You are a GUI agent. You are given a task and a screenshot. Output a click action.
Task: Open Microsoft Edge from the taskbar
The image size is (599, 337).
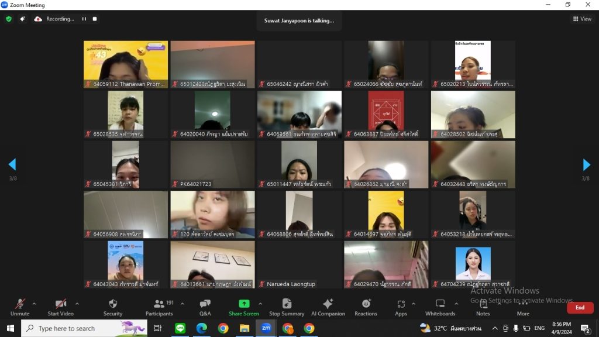pyautogui.click(x=202, y=328)
